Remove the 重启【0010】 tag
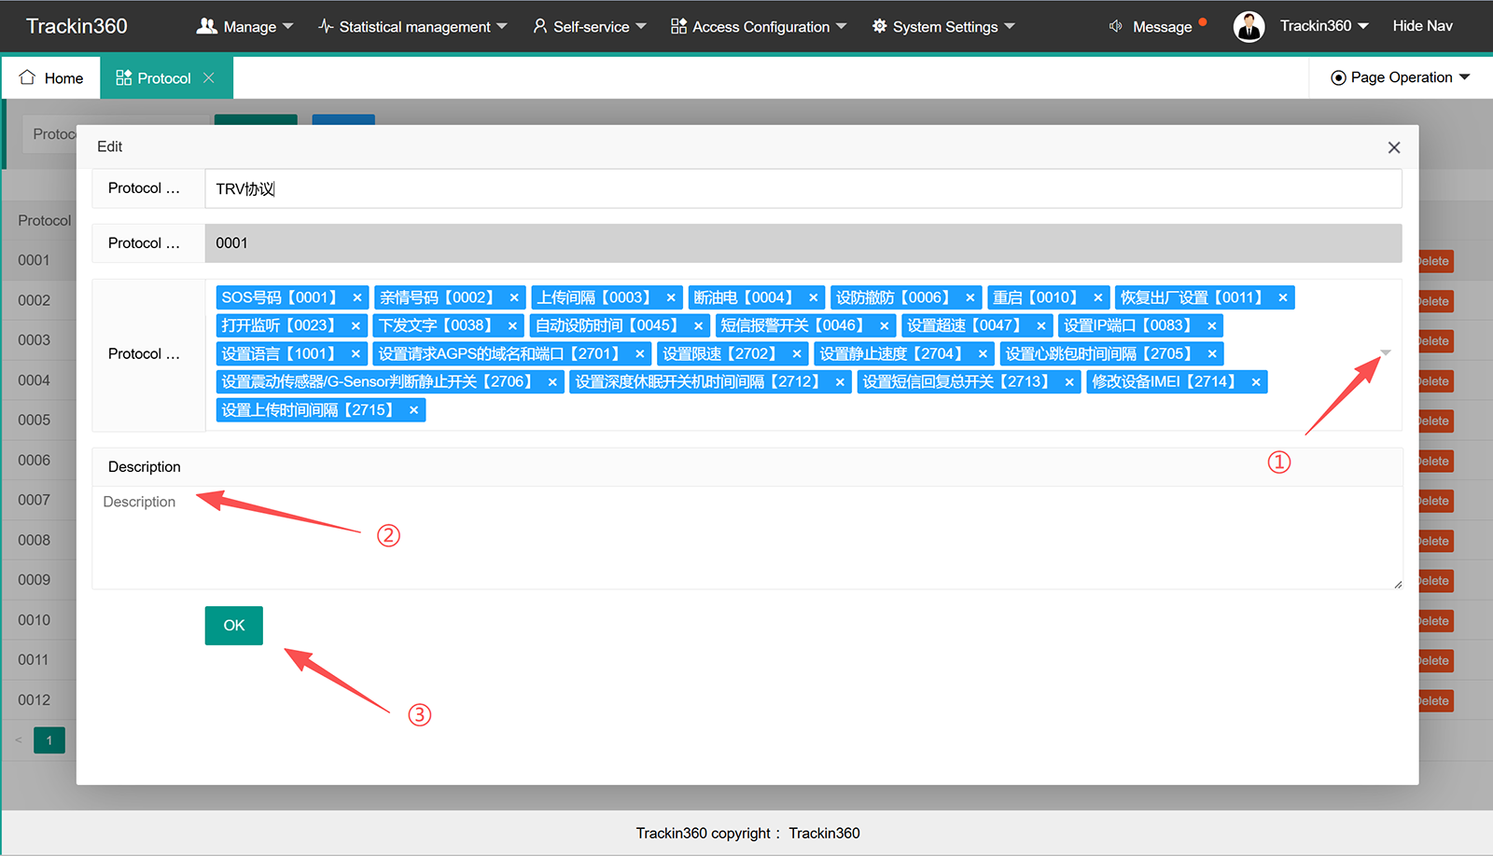The width and height of the screenshot is (1493, 856). pos(1098,297)
